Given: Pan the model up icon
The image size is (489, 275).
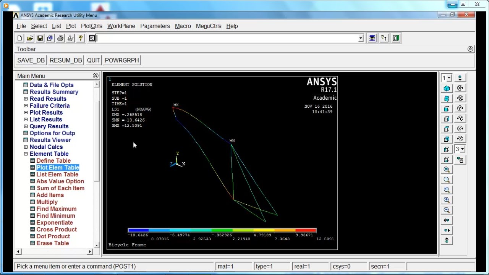Looking at the screenshot, I should tap(447, 241).
